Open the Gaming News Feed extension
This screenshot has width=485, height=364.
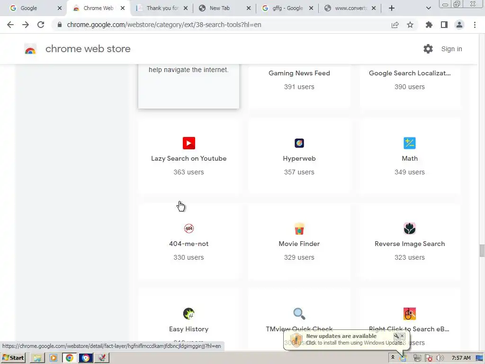[x=299, y=73]
